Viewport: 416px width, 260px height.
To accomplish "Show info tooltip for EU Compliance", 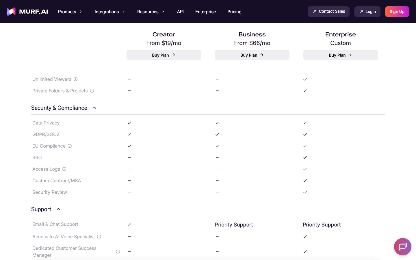I will 70,146.
